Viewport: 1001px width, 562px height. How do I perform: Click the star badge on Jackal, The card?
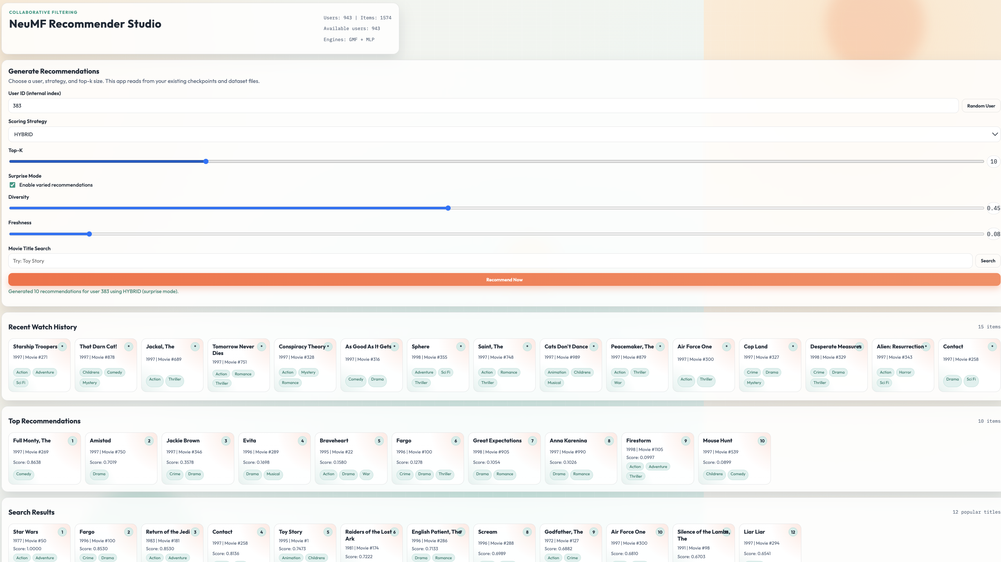click(195, 347)
